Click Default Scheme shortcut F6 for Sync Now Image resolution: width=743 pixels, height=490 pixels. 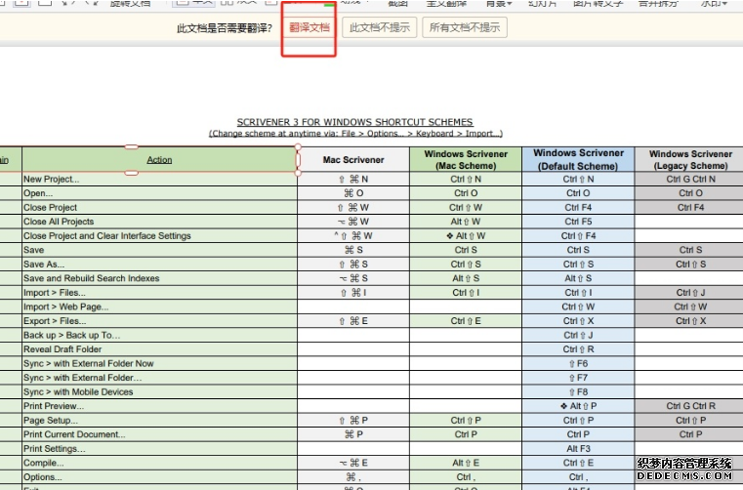pyautogui.click(x=578, y=364)
